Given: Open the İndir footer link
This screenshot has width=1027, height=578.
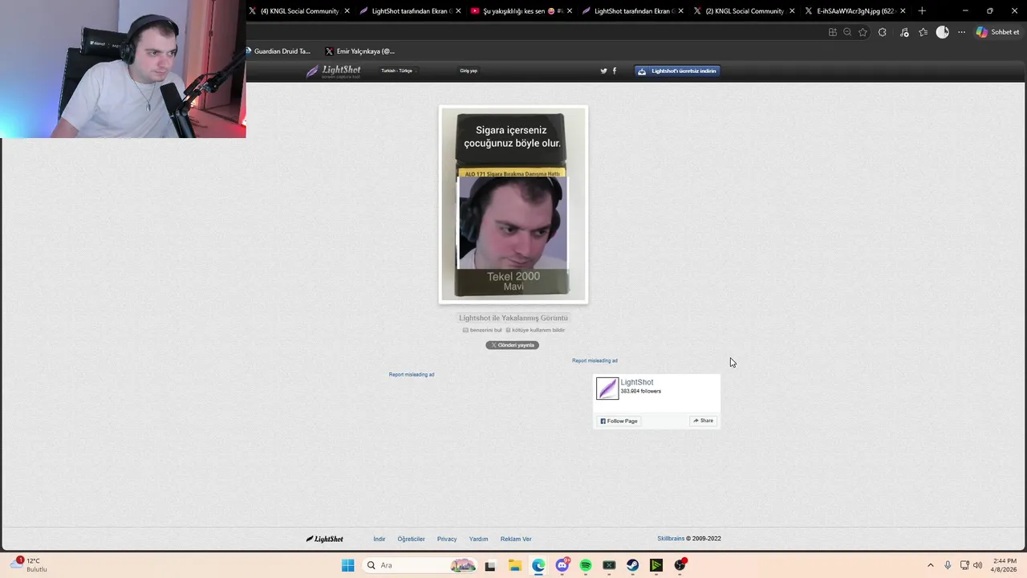Looking at the screenshot, I should (x=380, y=539).
